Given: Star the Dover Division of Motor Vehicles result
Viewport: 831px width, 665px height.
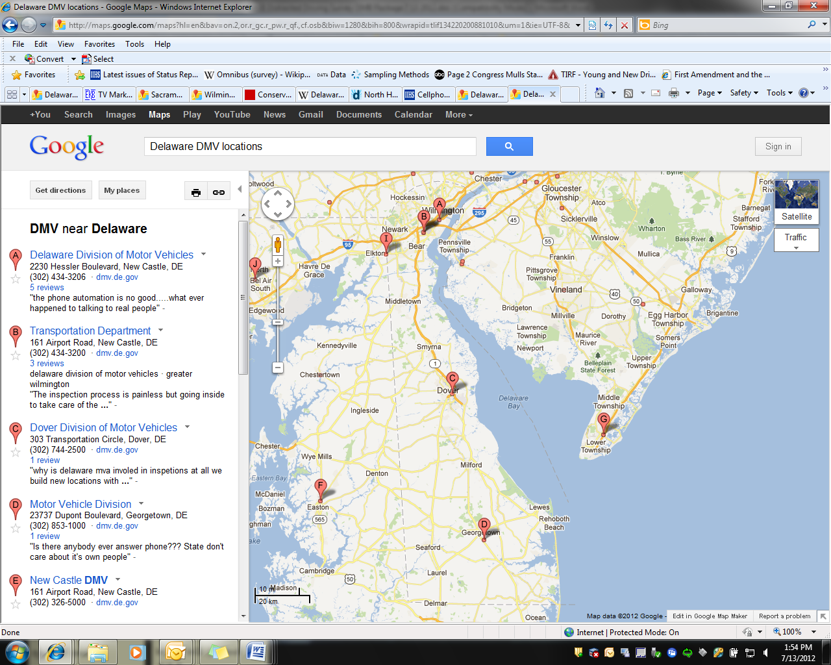Looking at the screenshot, I should click(16, 452).
